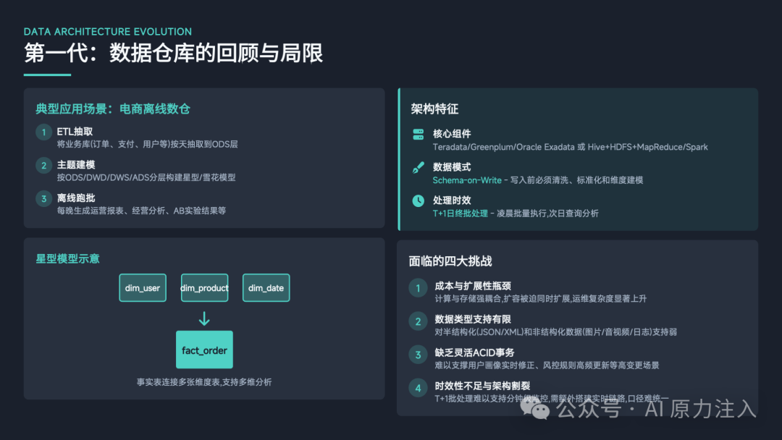Click the number 4 badge beside 时效性不足与架构割裂

pos(418,388)
